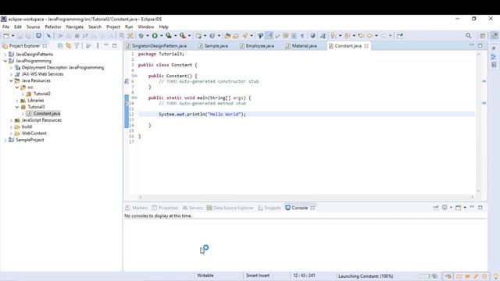Click the New Java Class toolbar icon

(212, 36)
